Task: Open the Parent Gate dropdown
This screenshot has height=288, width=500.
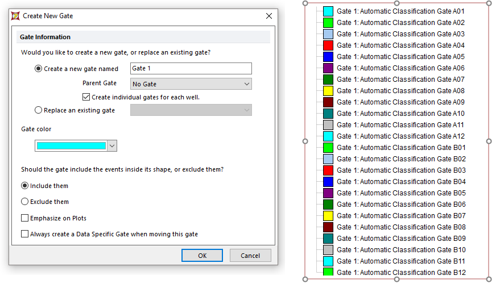Action: [191, 84]
